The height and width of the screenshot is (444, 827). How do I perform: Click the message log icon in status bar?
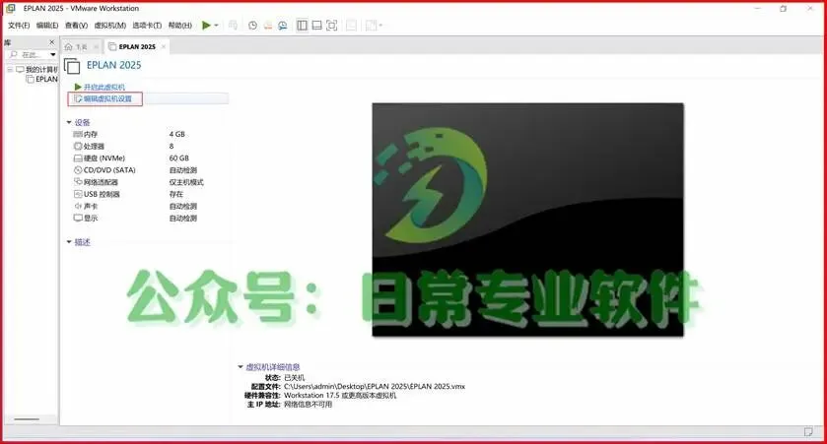808,432
